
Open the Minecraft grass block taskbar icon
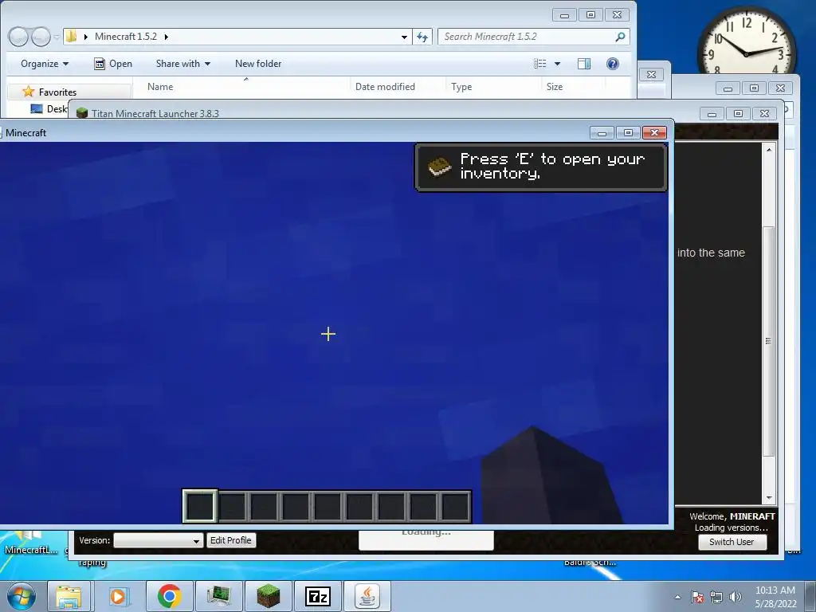click(x=268, y=596)
